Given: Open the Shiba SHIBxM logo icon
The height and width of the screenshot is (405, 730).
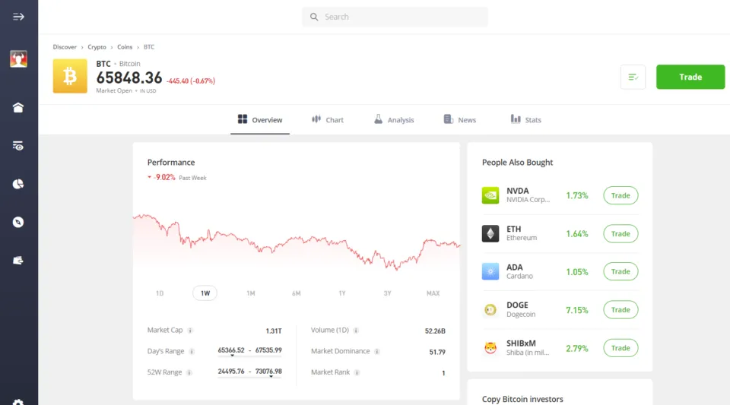Looking at the screenshot, I should tap(490, 348).
